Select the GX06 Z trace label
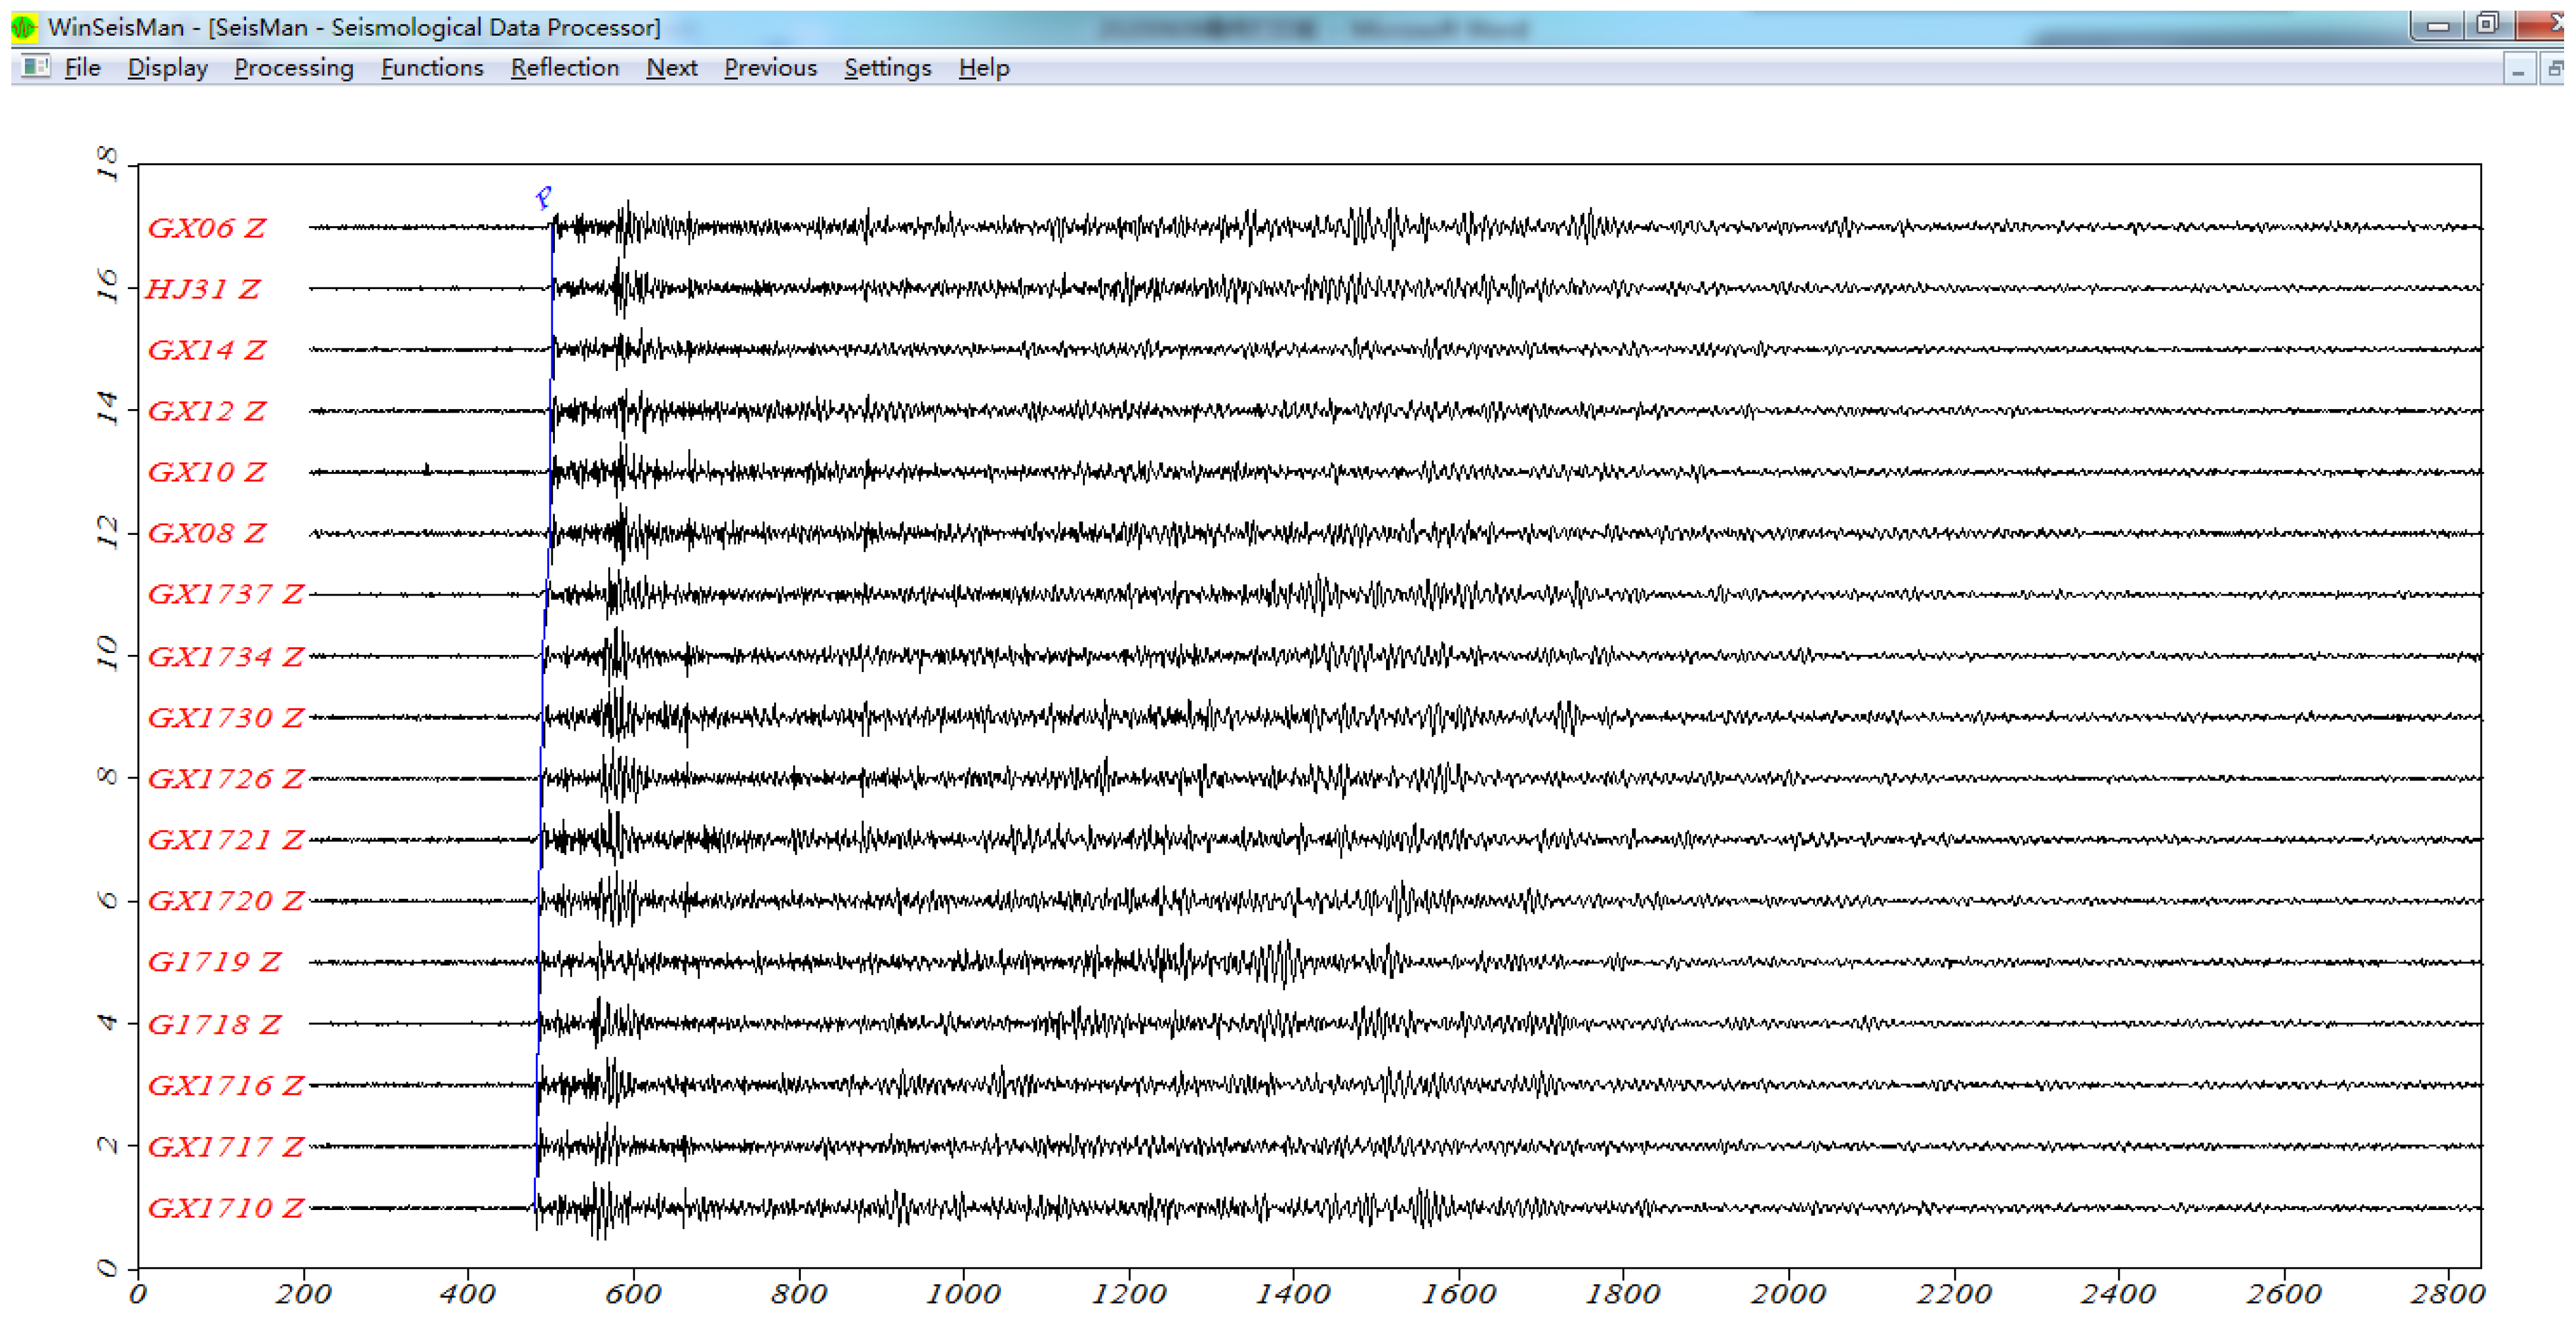Viewport: 2576px width, 1324px height. click(207, 228)
